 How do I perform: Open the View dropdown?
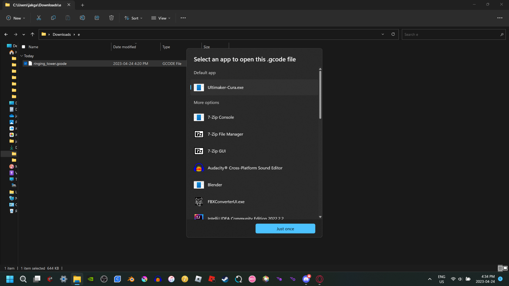coord(161,18)
